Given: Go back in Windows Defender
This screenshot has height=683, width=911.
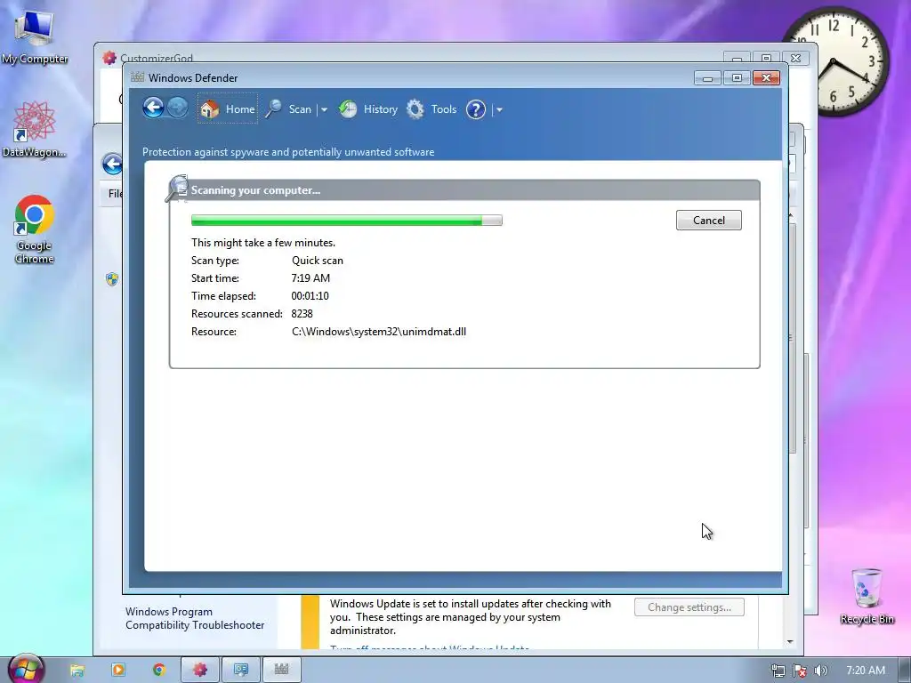Looking at the screenshot, I should pos(153,108).
